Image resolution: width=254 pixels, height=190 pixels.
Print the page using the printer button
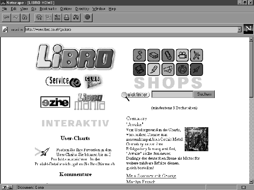point(67,18)
